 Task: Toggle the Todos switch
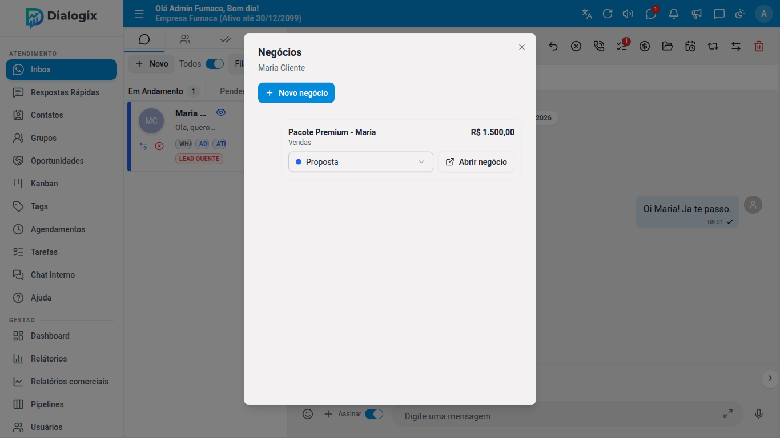click(215, 64)
